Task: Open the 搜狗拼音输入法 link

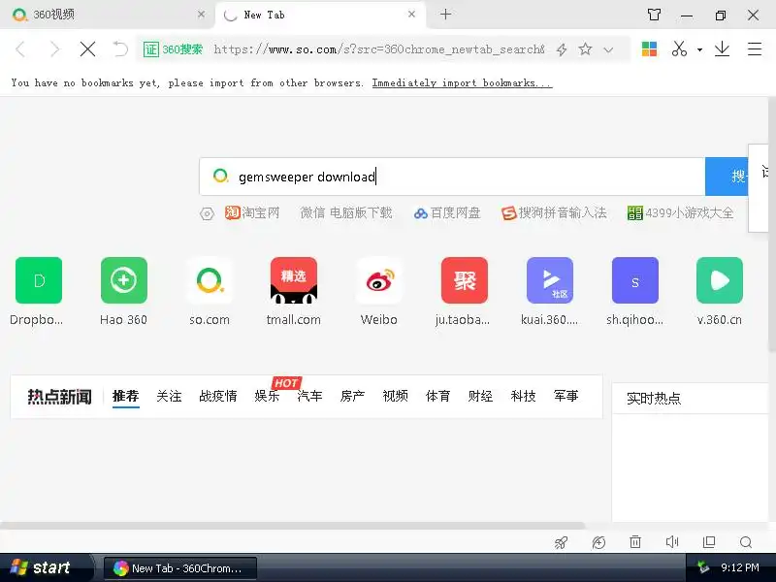Action: [554, 212]
